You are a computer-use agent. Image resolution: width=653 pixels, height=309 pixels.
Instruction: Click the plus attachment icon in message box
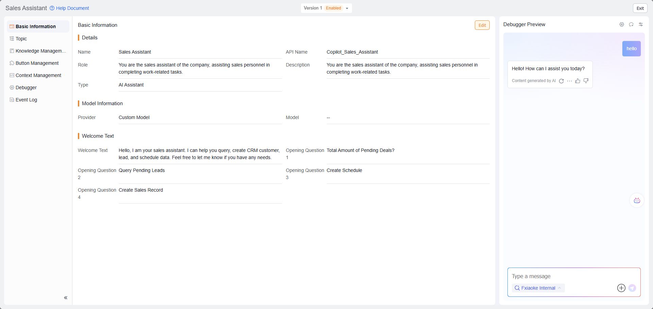[621, 288]
